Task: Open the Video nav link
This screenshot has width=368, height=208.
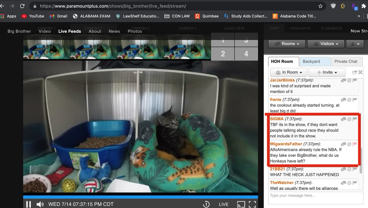Action: 45,31
